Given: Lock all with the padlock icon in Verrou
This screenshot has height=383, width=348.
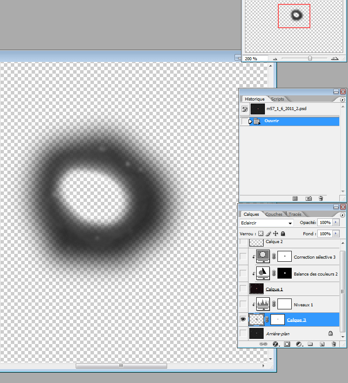Looking at the screenshot, I should click(283, 234).
